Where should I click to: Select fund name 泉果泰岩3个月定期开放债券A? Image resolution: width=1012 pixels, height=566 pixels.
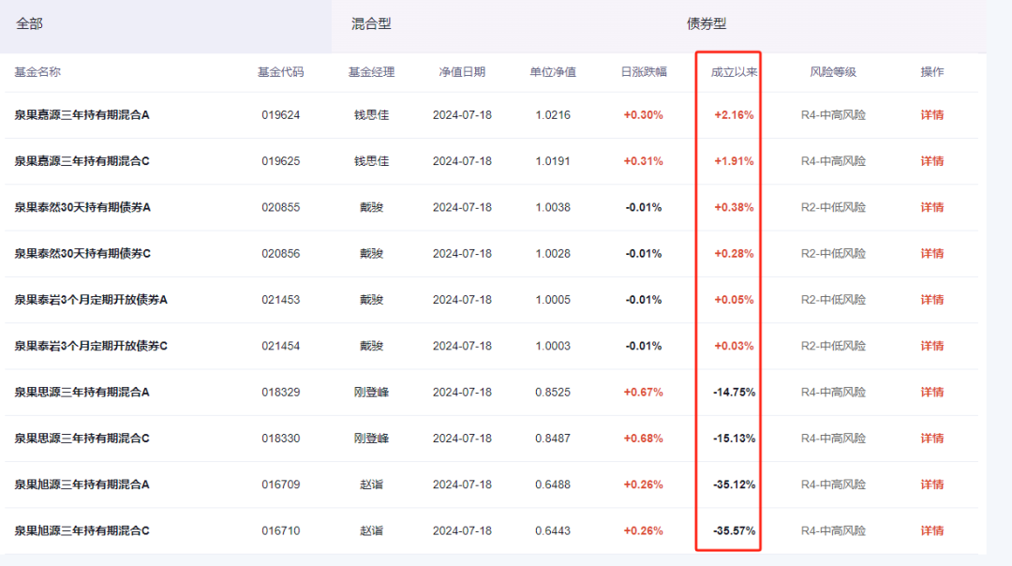[x=91, y=300]
